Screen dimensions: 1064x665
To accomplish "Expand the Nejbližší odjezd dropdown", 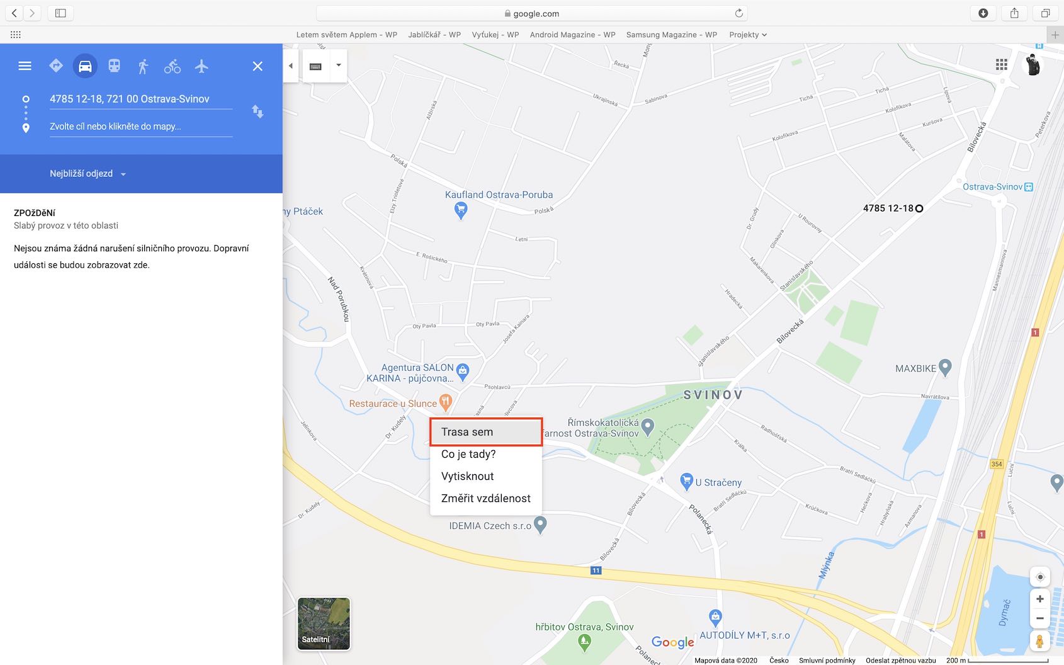I will (x=88, y=174).
